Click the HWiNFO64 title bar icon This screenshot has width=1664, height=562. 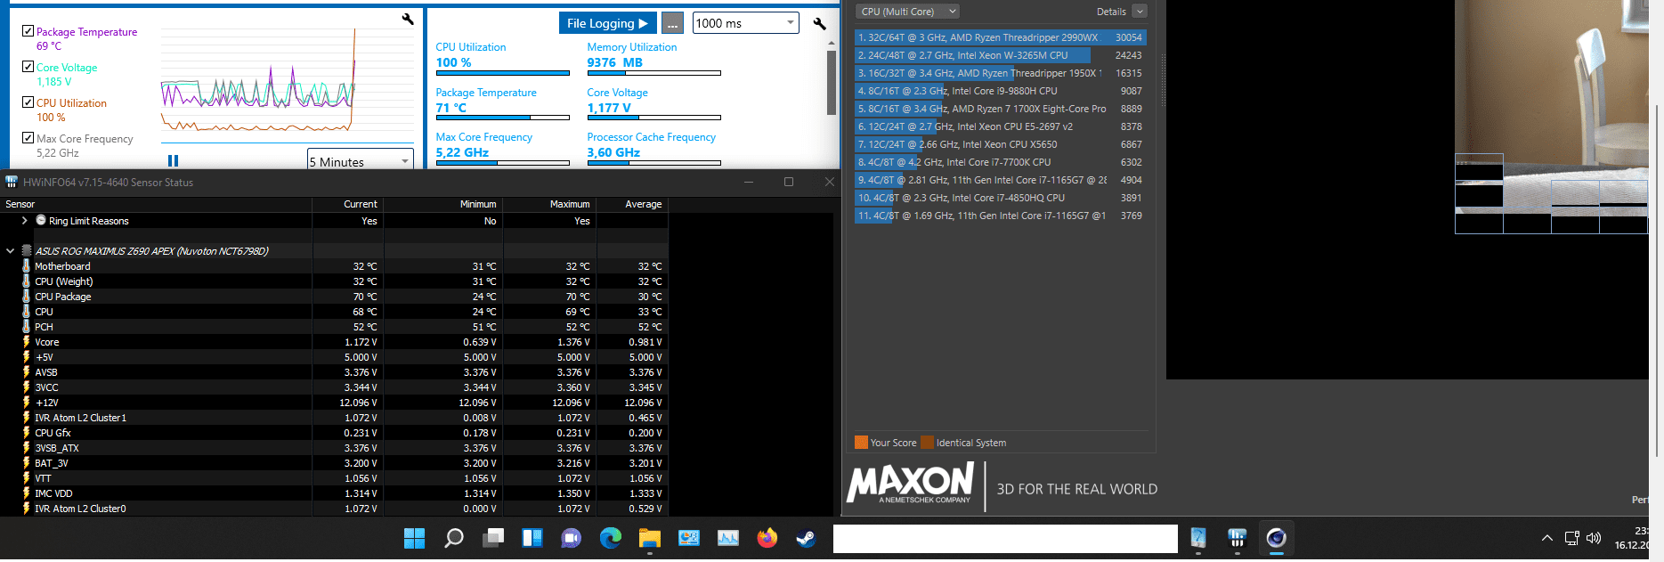(x=12, y=182)
